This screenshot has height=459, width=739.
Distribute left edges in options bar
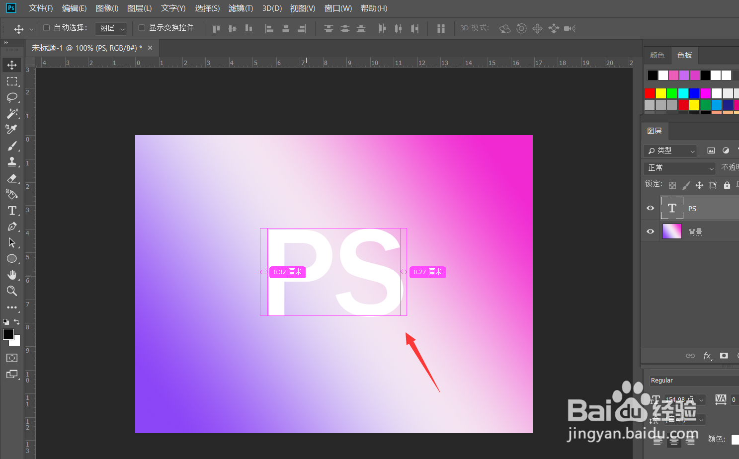(x=382, y=28)
